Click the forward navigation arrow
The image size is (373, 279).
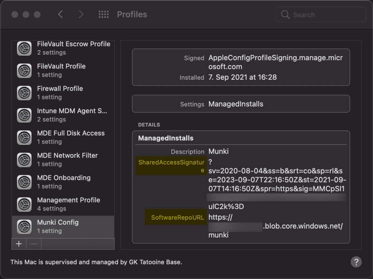[x=81, y=15]
